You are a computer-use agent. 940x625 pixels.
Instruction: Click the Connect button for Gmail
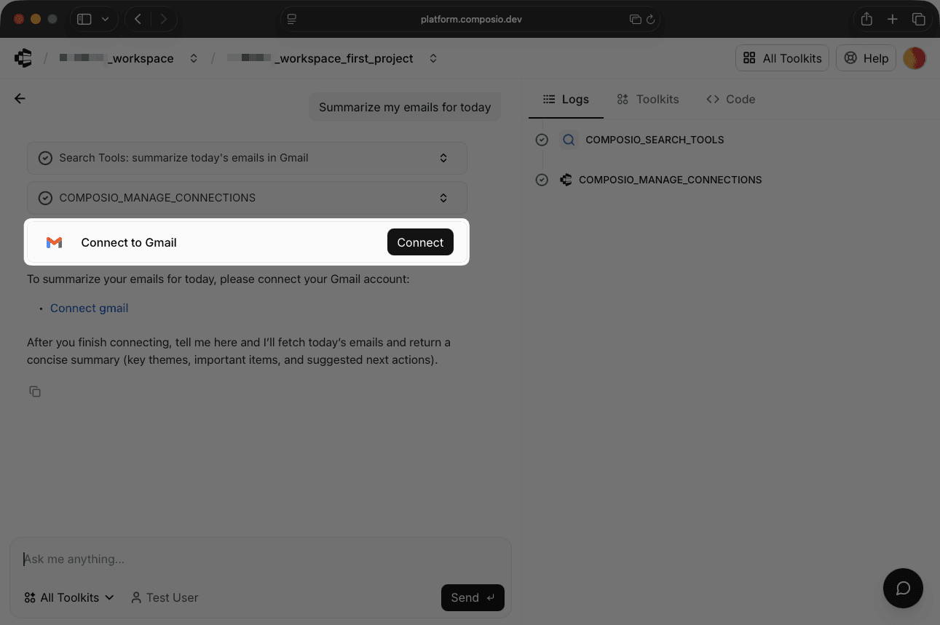click(x=420, y=242)
